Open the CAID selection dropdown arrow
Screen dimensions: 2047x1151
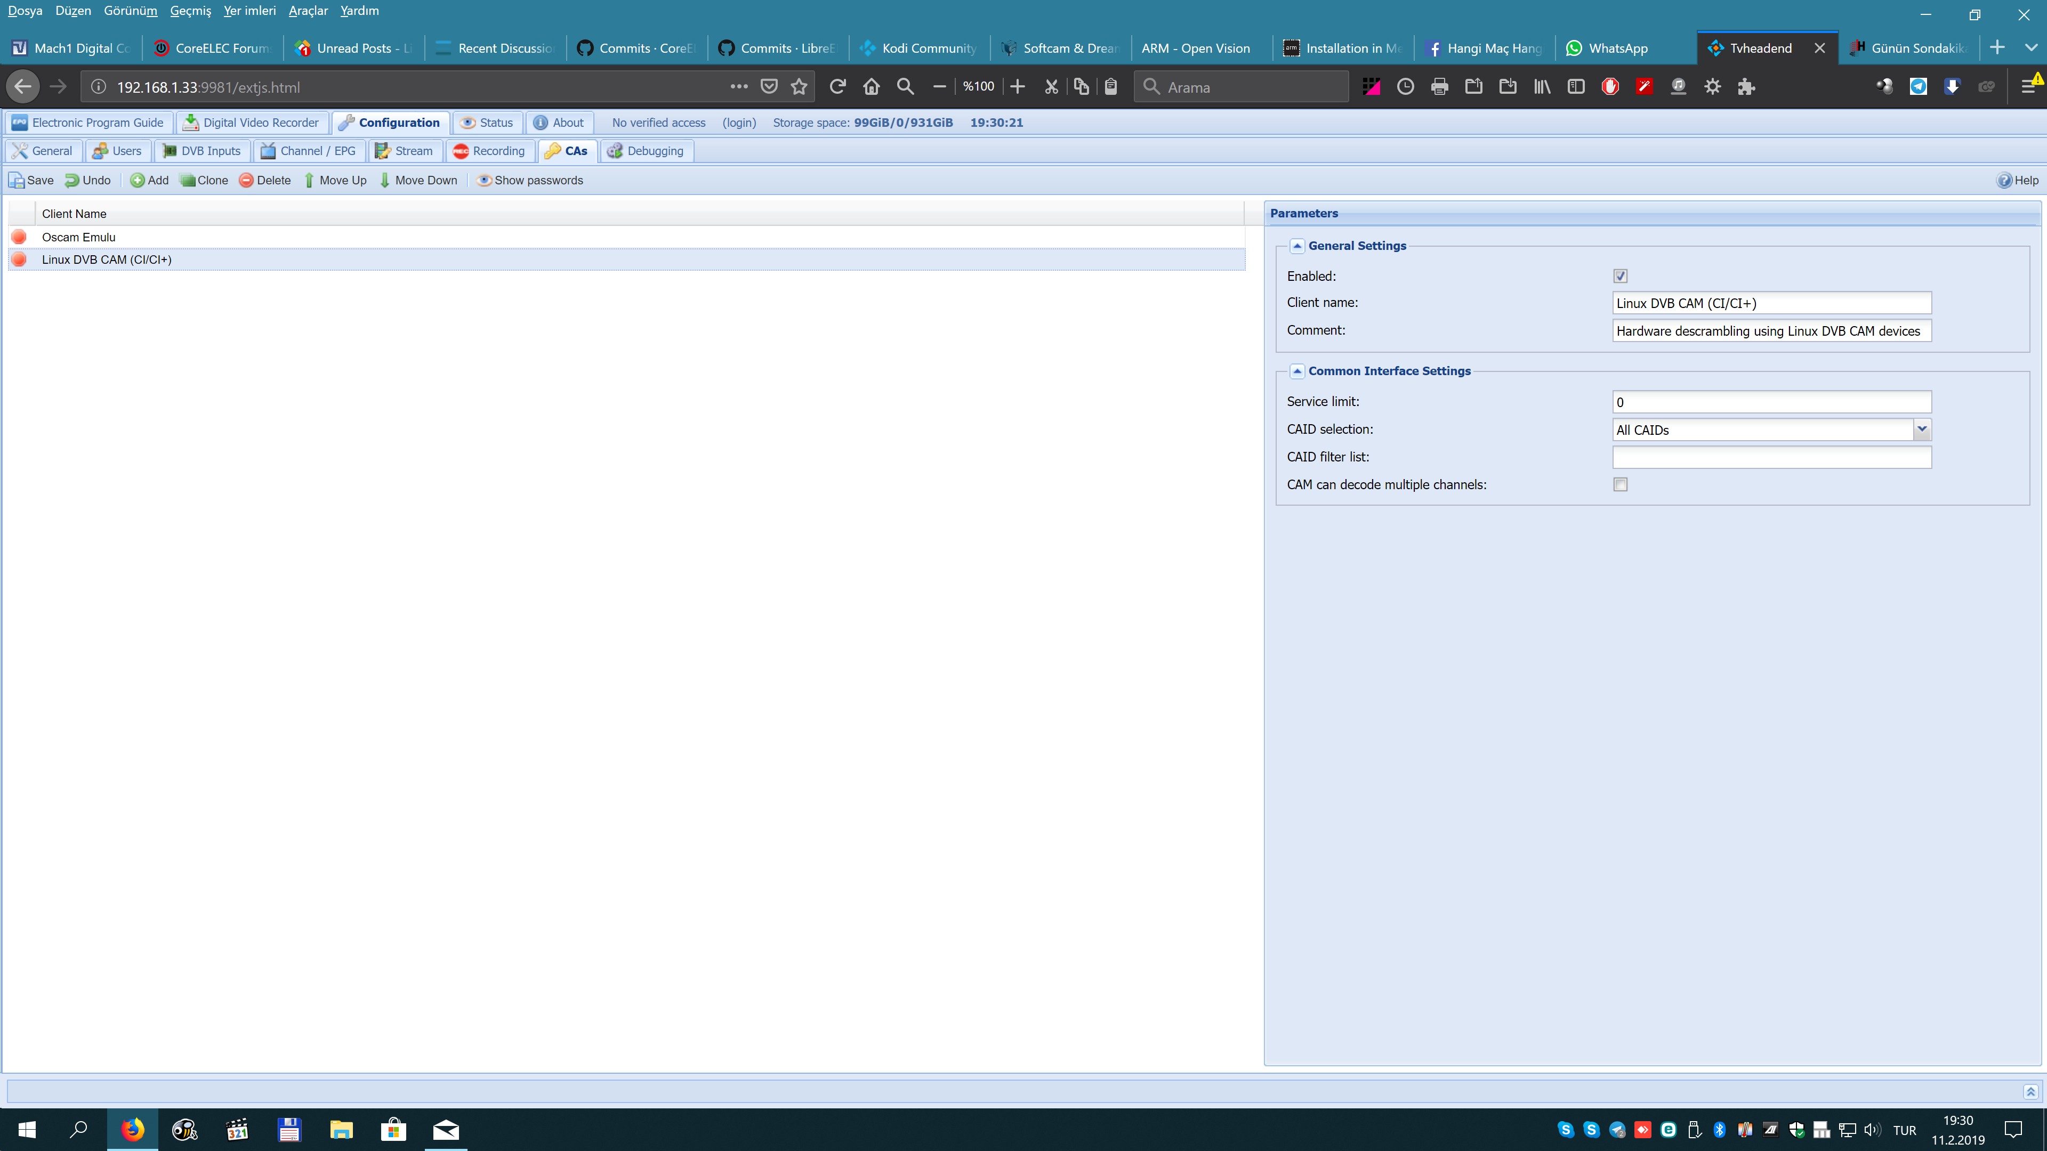(1921, 429)
